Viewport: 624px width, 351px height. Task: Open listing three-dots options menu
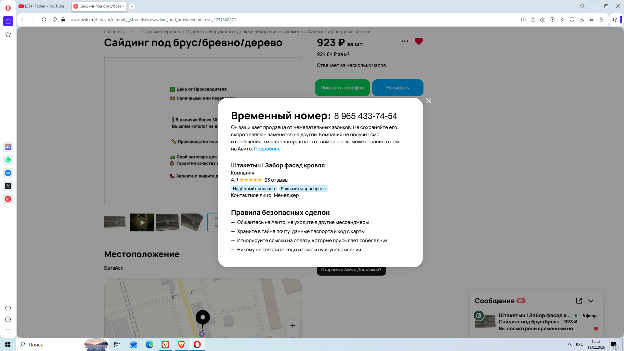click(x=405, y=41)
